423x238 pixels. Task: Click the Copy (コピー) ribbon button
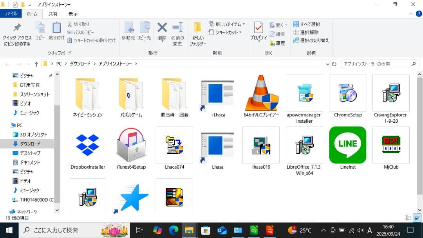pyautogui.click(x=40, y=31)
